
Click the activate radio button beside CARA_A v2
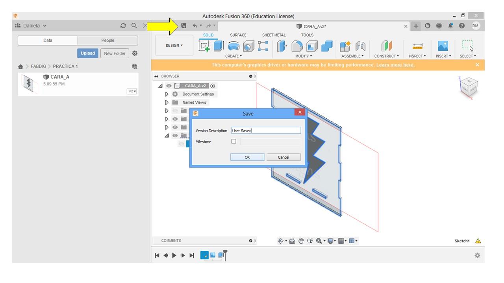(213, 86)
